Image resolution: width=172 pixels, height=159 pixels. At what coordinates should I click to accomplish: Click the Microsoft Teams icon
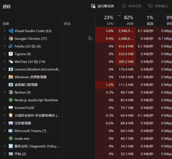[x=11, y=131]
